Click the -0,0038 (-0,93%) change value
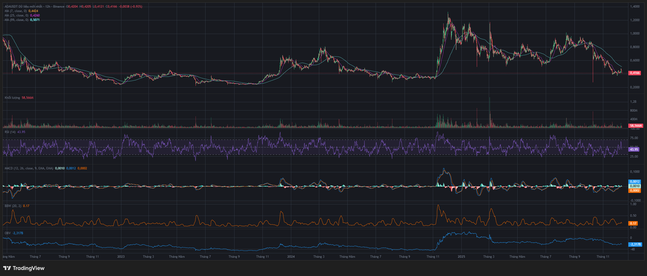647x276 pixels. (x=130, y=7)
